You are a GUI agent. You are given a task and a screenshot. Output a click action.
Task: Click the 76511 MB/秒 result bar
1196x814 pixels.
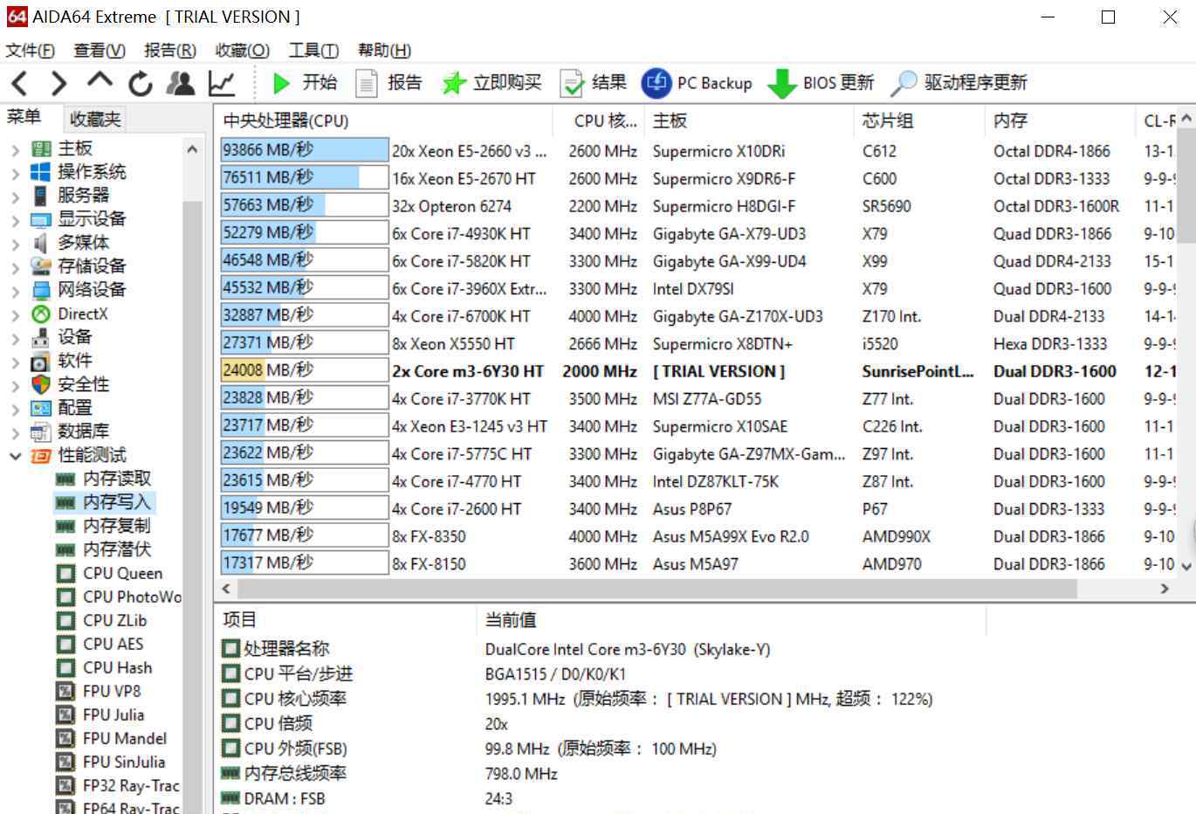(x=304, y=178)
